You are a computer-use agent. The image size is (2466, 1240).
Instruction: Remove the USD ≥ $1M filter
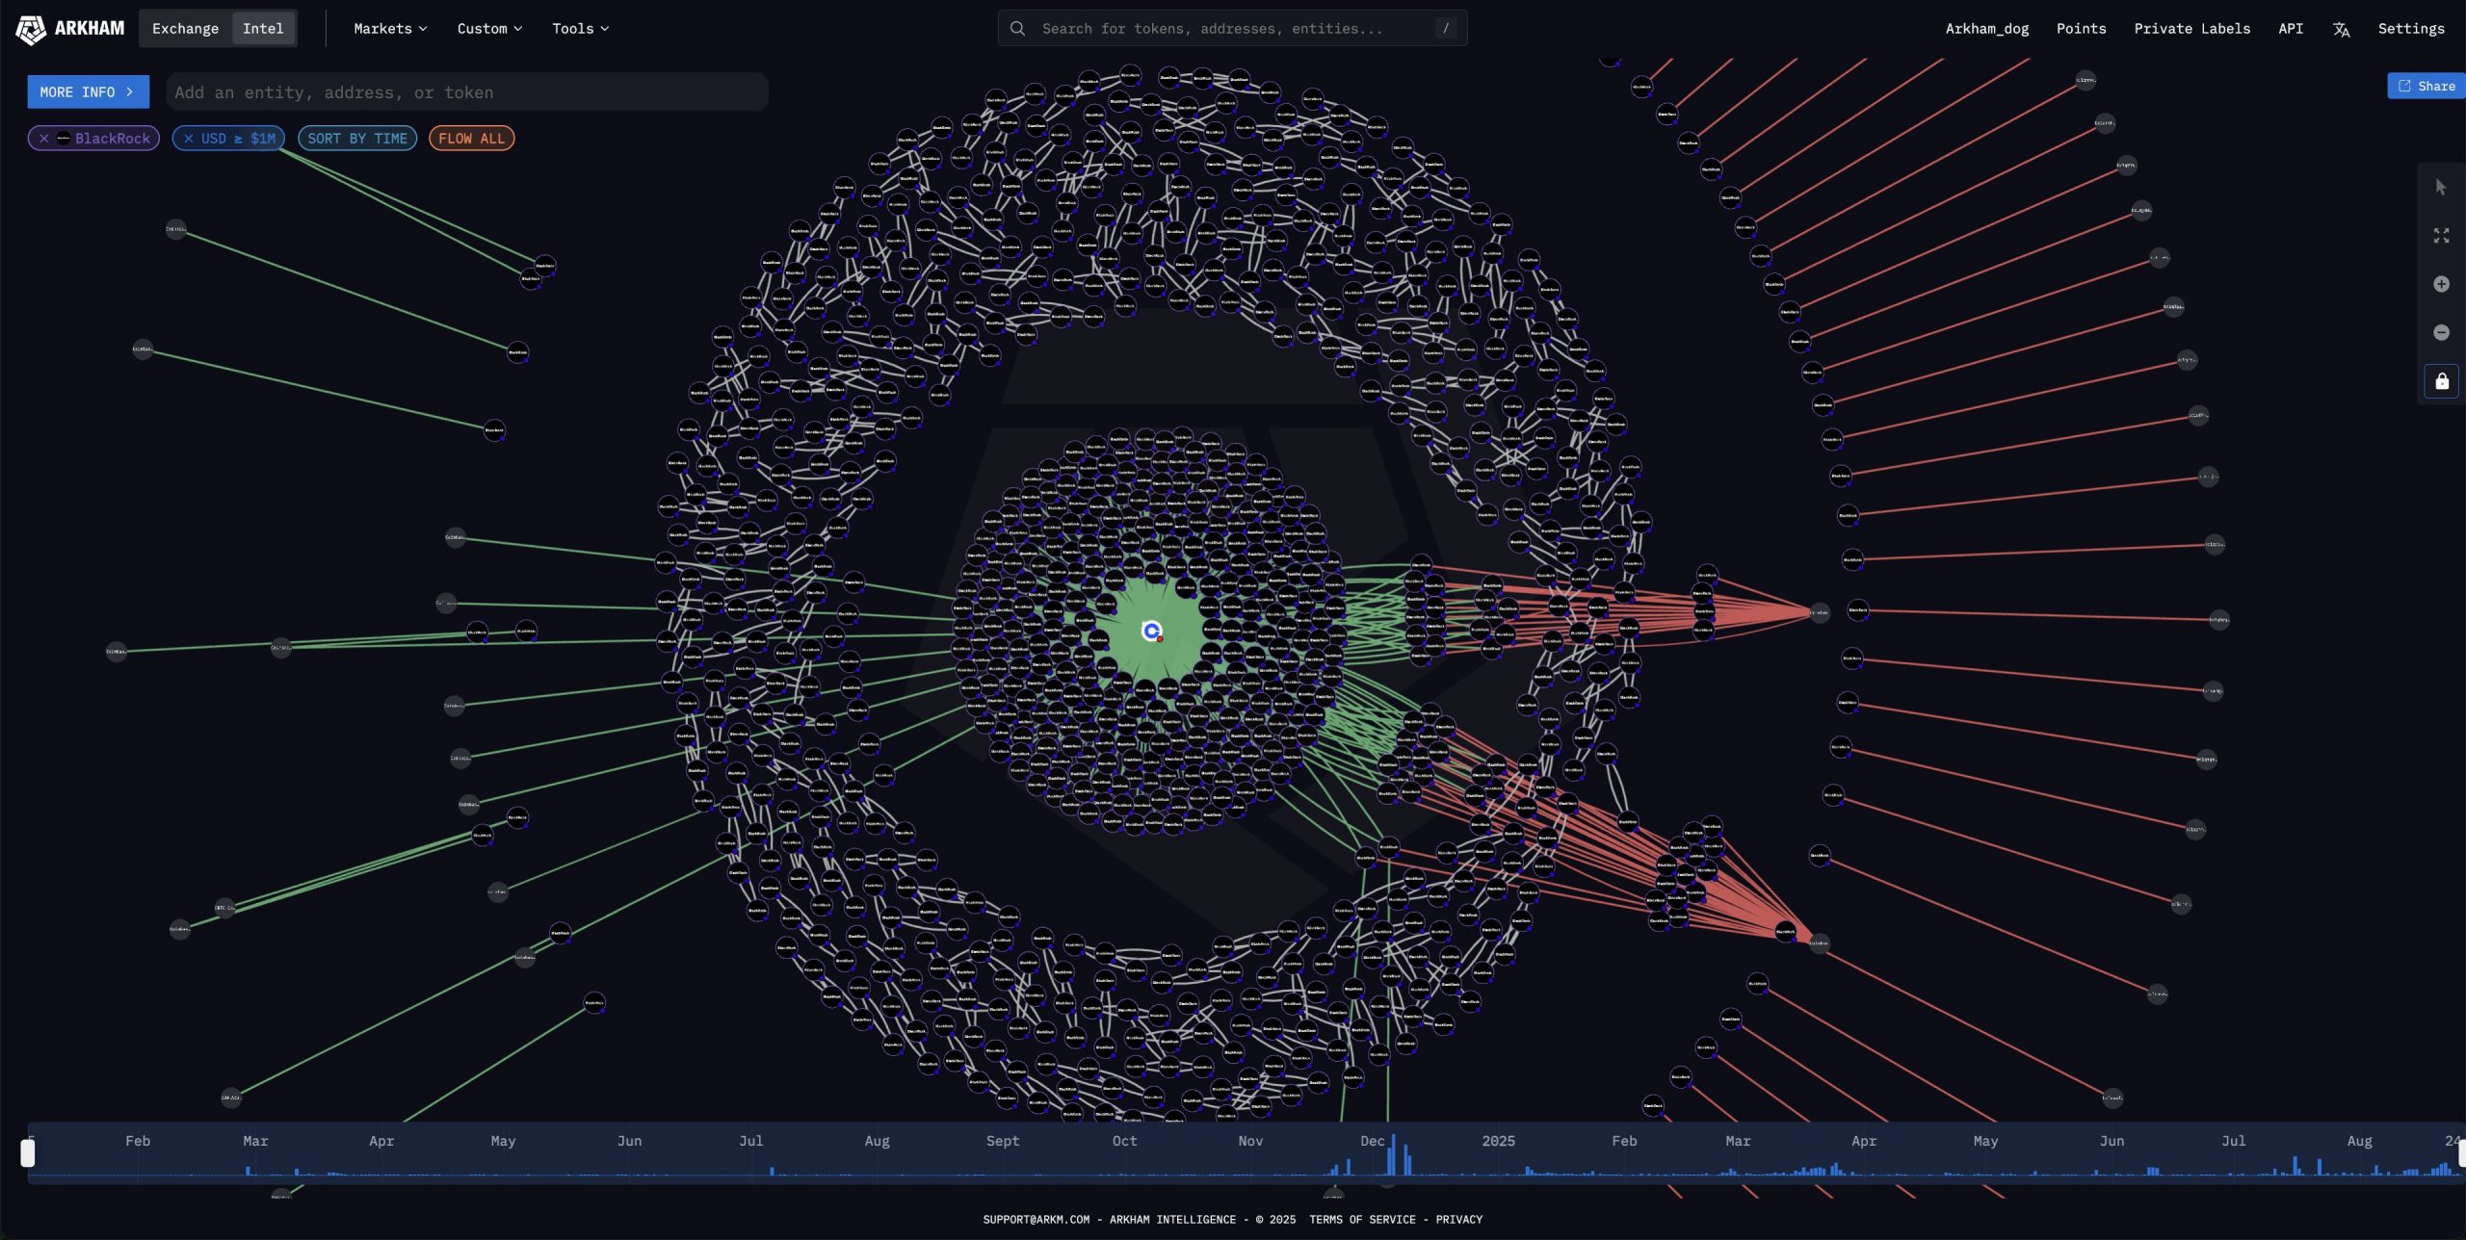tap(189, 139)
